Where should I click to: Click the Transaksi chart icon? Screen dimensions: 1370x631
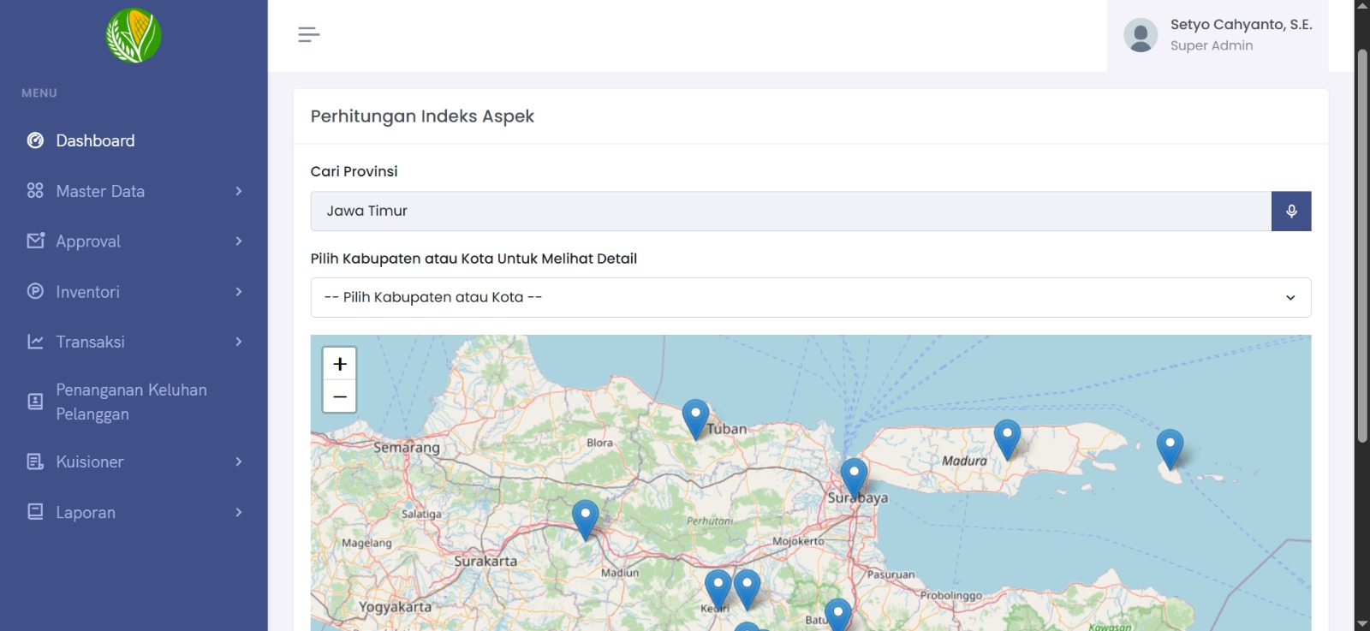pos(35,342)
